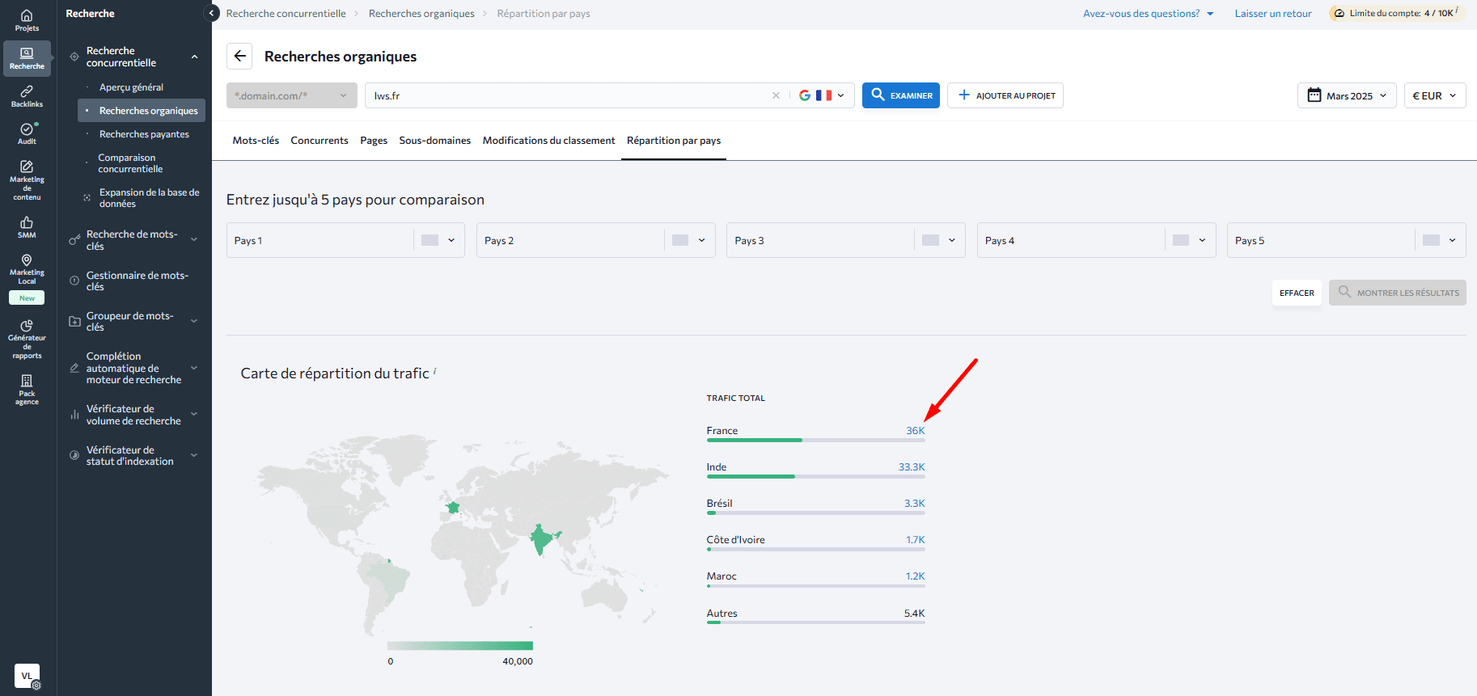Switch to the Sous-domaines tab

[435, 141]
